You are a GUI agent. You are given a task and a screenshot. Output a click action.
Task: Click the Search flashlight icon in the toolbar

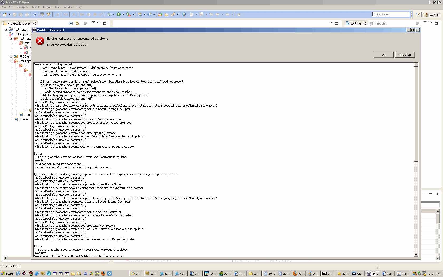pyautogui.click(x=173, y=15)
